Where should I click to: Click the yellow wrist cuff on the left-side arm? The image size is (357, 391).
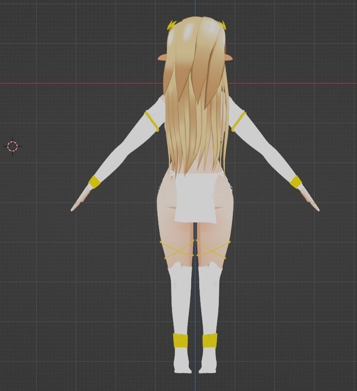point(95,182)
